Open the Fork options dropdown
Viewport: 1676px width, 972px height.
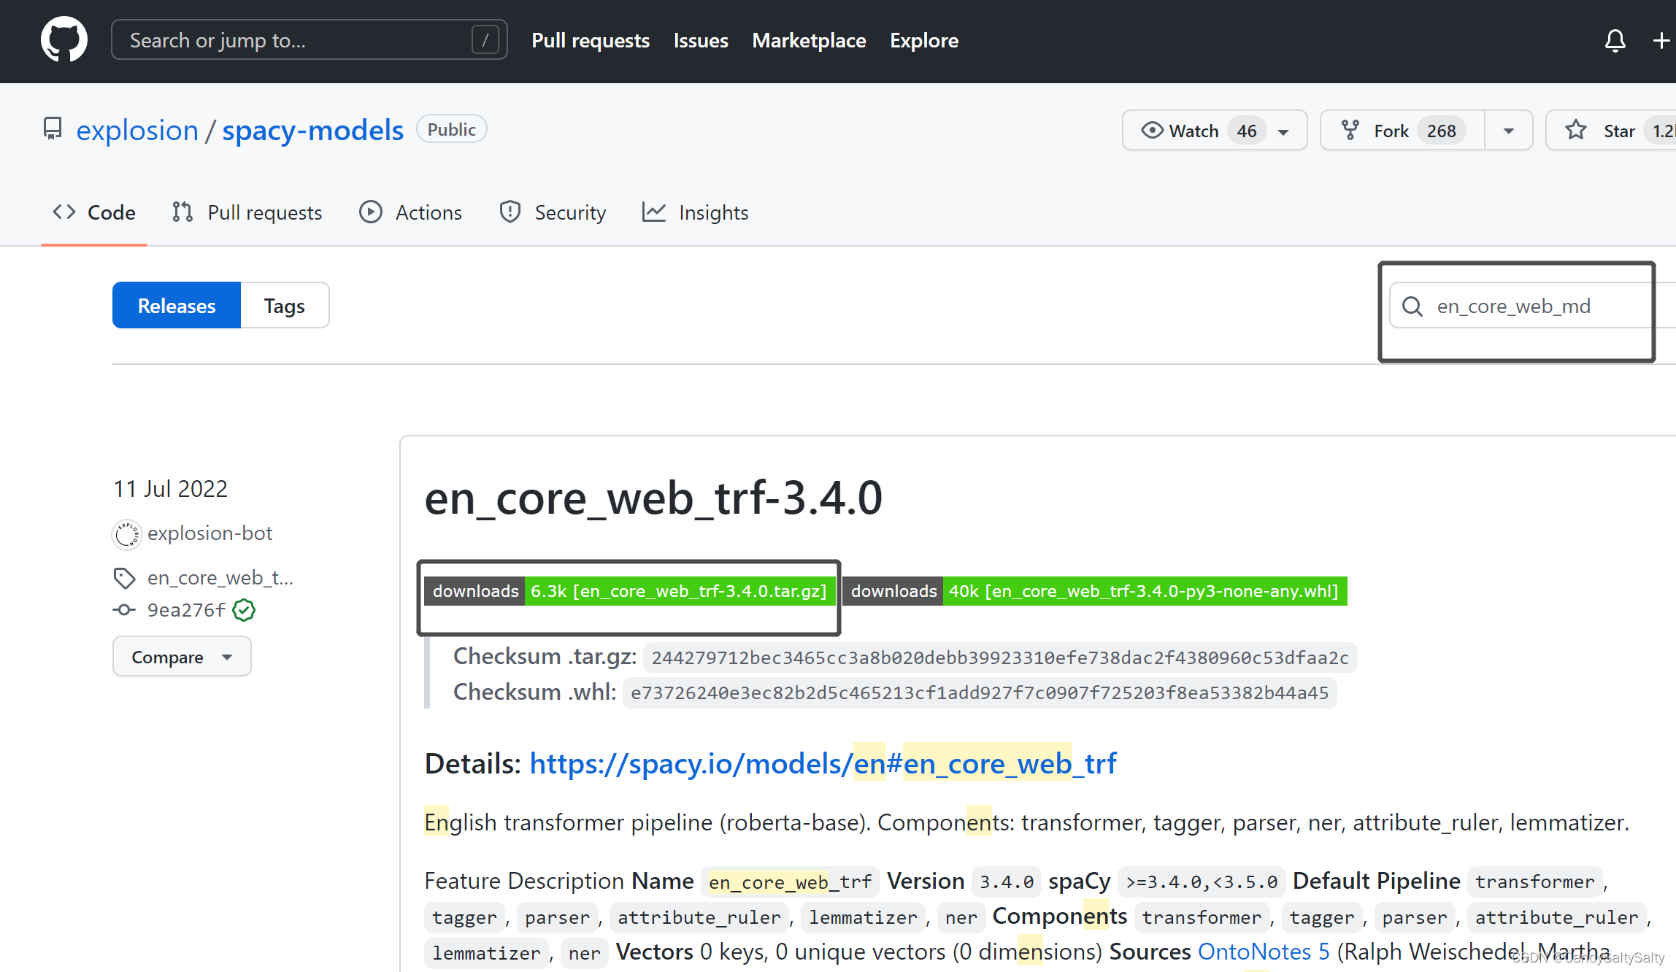1508,130
